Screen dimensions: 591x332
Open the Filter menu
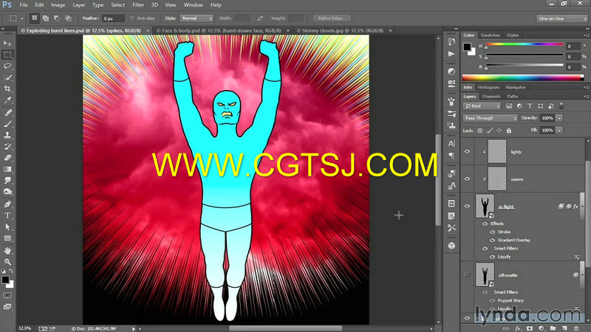tap(138, 5)
